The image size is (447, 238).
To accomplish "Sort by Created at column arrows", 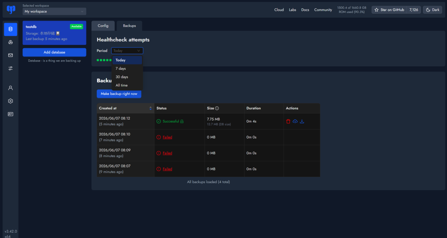I will click(x=151, y=108).
